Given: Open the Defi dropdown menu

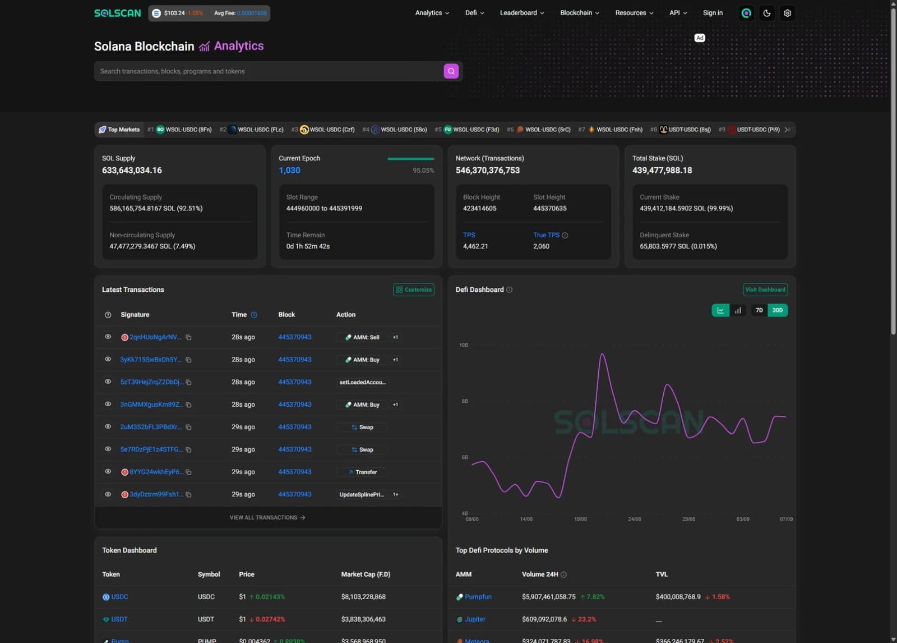Looking at the screenshot, I should tap(475, 13).
